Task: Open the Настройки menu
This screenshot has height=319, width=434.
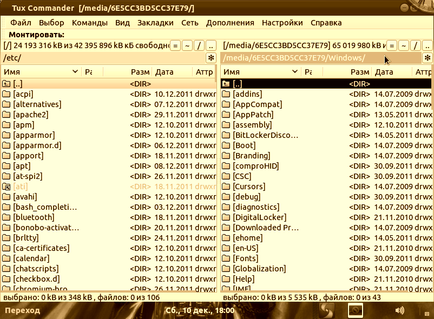Action: (x=282, y=23)
